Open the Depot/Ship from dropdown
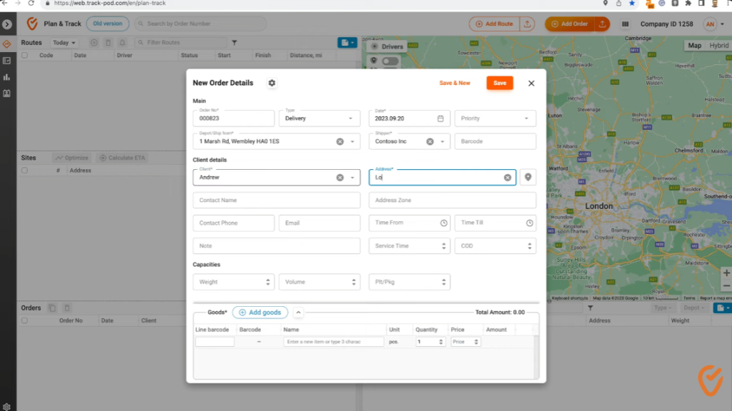Image resolution: width=732 pixels, height=411 pixels. click(354, 141)
